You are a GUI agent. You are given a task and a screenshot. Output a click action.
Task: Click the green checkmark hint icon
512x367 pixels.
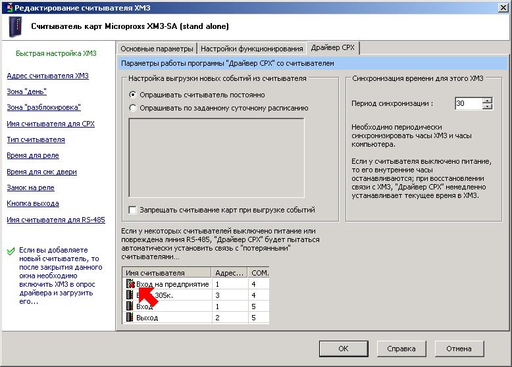[x=11, y=251]
